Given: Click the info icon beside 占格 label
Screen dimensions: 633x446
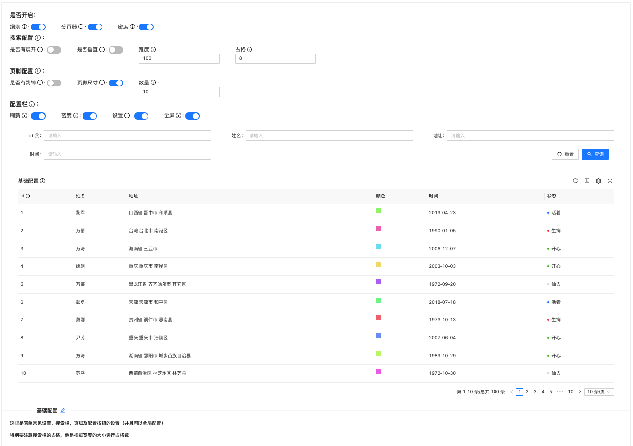Looking at the screenshot, I should tap(249, 49).
